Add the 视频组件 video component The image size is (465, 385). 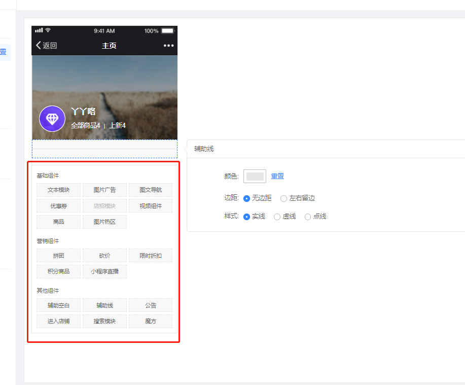click(x=151, y=206)
